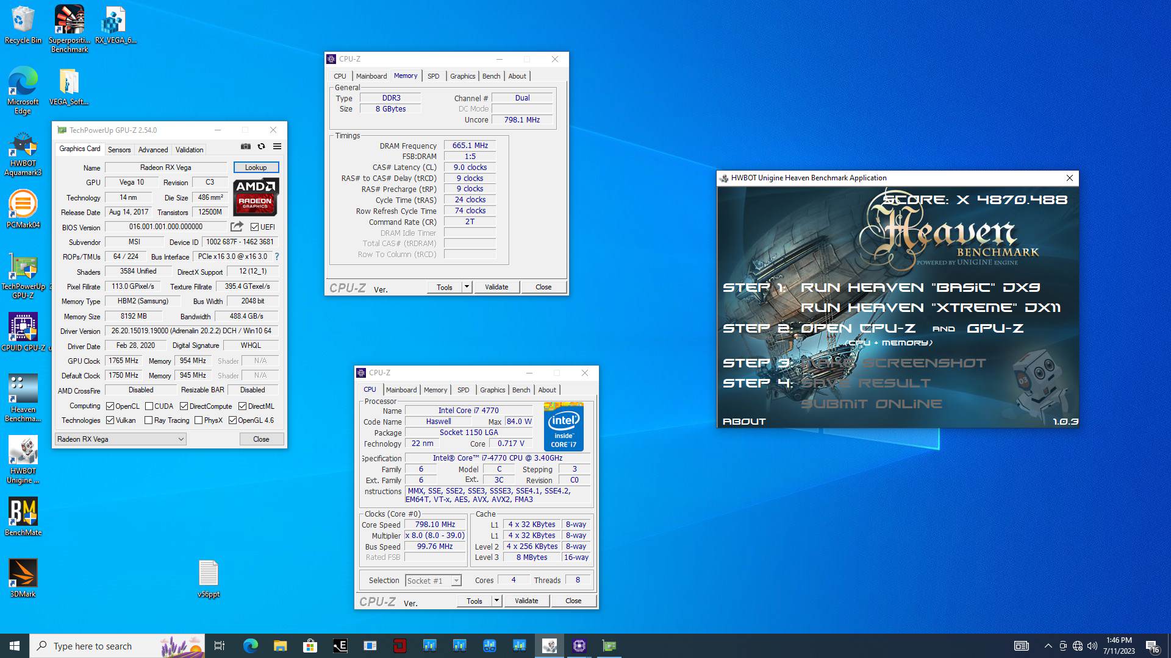1171x658 pixels.
Task: Click the GPU-Z refresh icon
Action: [261, 146]
